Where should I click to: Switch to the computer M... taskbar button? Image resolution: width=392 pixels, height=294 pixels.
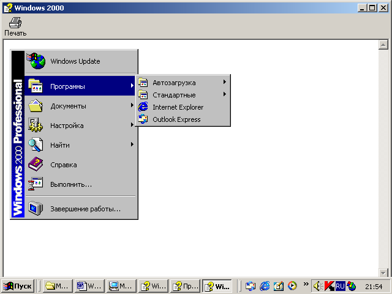121,286
